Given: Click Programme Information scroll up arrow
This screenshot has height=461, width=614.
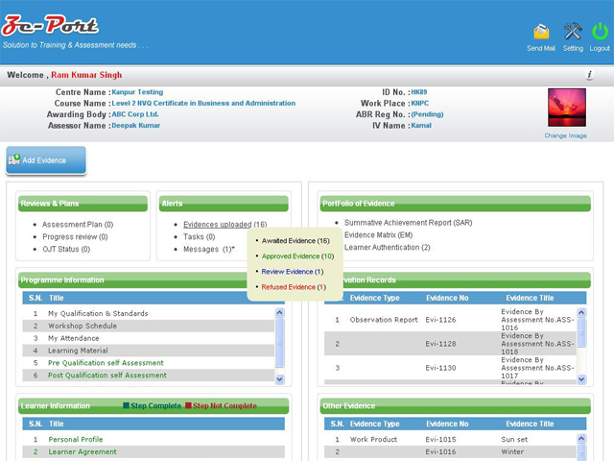Looking at the screenshot, I should pyautogui.click(x=279, y=312).
